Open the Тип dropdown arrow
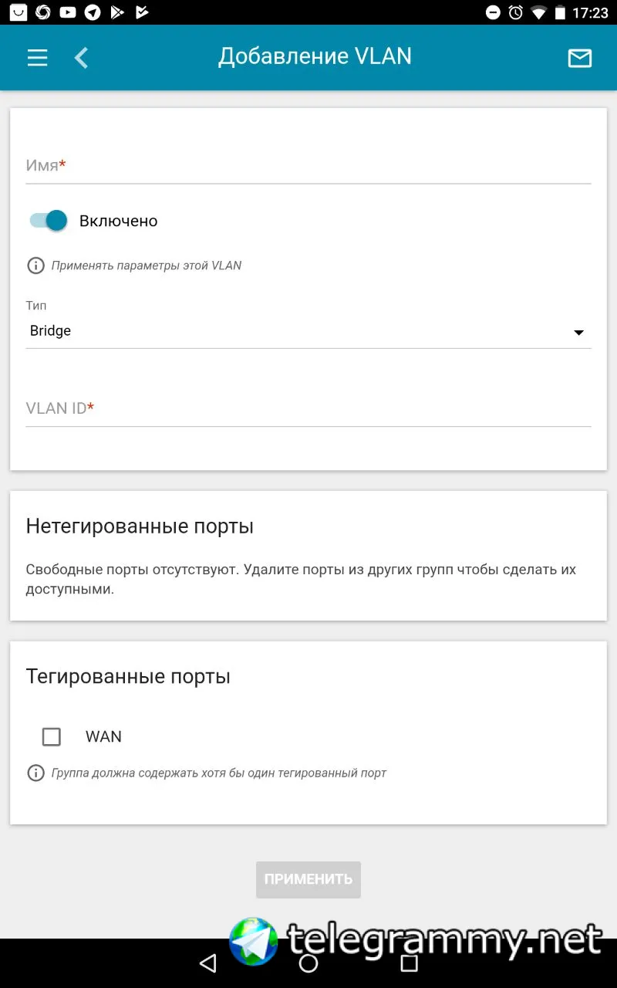 [578, 333]
